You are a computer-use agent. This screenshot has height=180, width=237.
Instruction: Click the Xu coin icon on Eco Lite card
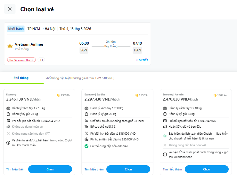136,95
